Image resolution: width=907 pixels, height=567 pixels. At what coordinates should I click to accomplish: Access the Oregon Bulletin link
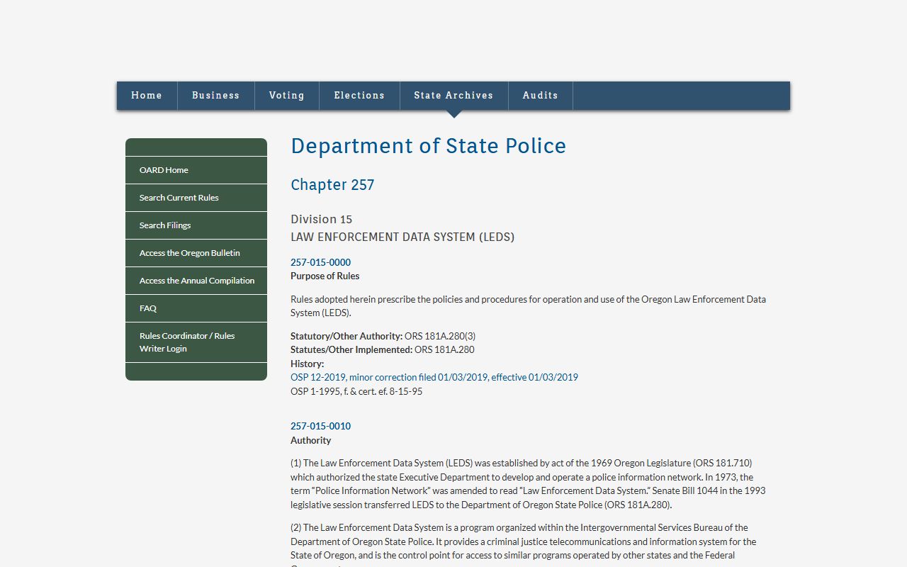pyautogui.click(x=196, y=253)
